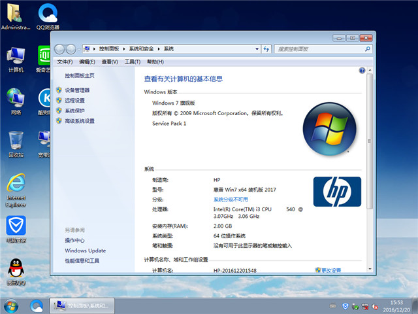The width and height of the screenshot is (418, 314).
Task: Click the Back navigation button
Action: click(59, 49)
